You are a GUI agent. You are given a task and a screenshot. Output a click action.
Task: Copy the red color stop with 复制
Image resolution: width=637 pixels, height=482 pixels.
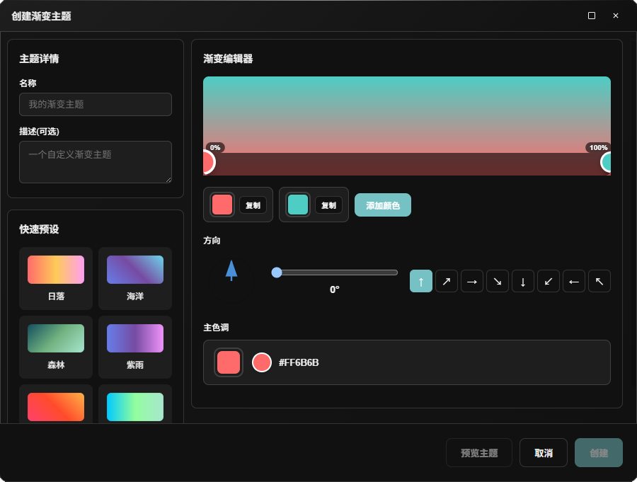point(253,205)
